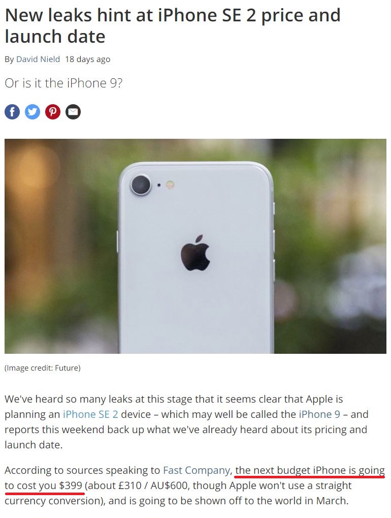Click the red-underlined '$399' price text

point(71,485)
